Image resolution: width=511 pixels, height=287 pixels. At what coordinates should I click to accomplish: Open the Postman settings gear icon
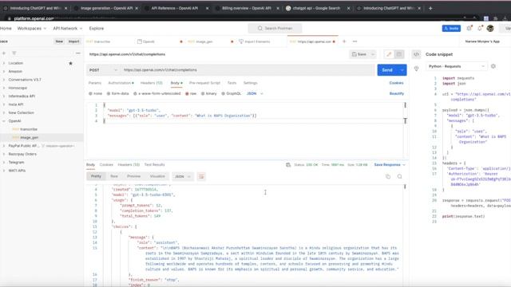tap(469, 29)
